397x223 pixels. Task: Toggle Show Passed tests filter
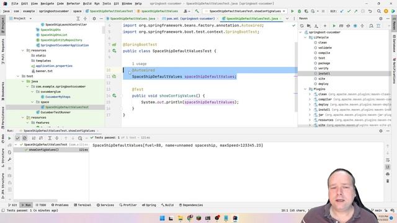(17, 138)
